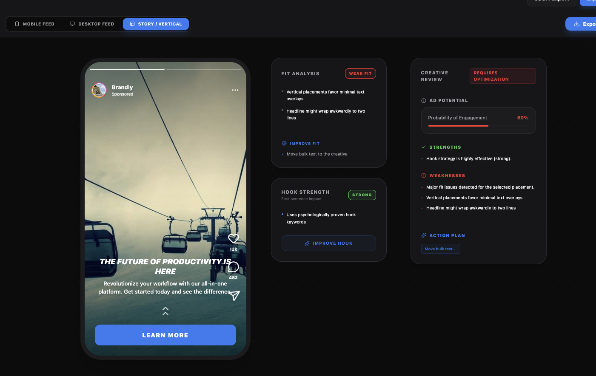This screenshot has height=376, width=596.
Task: Share the ad with the paper plane icon
Action: coord(234,295)
